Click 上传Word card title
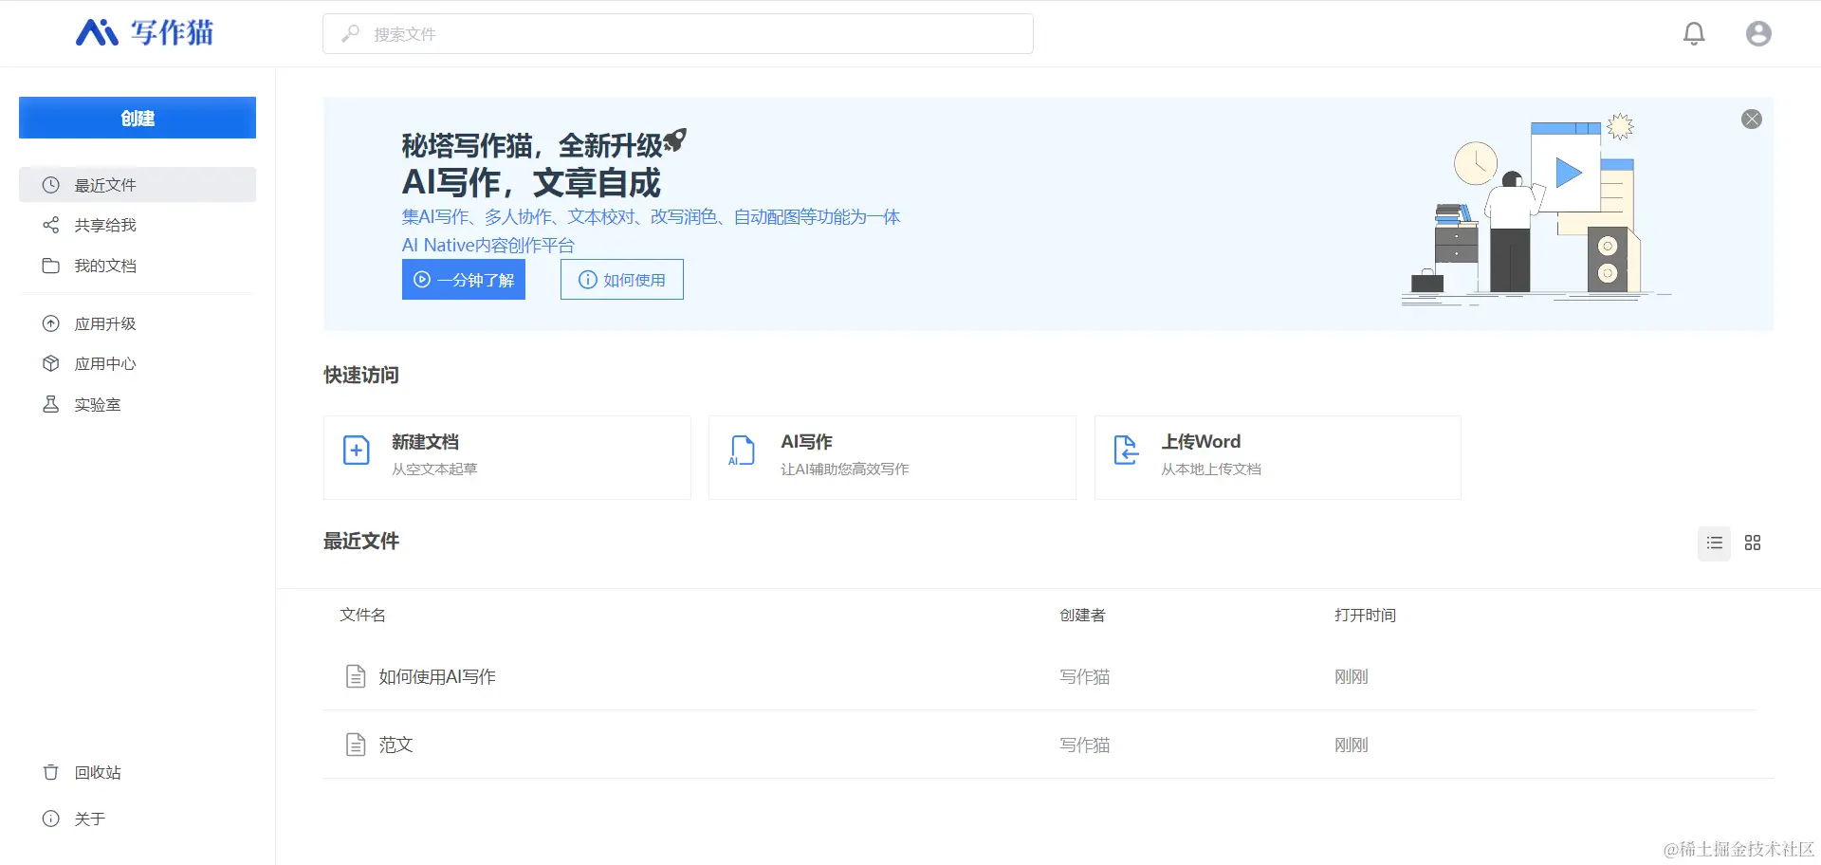Screen dimensions: 1821x865 [1201, 442]
